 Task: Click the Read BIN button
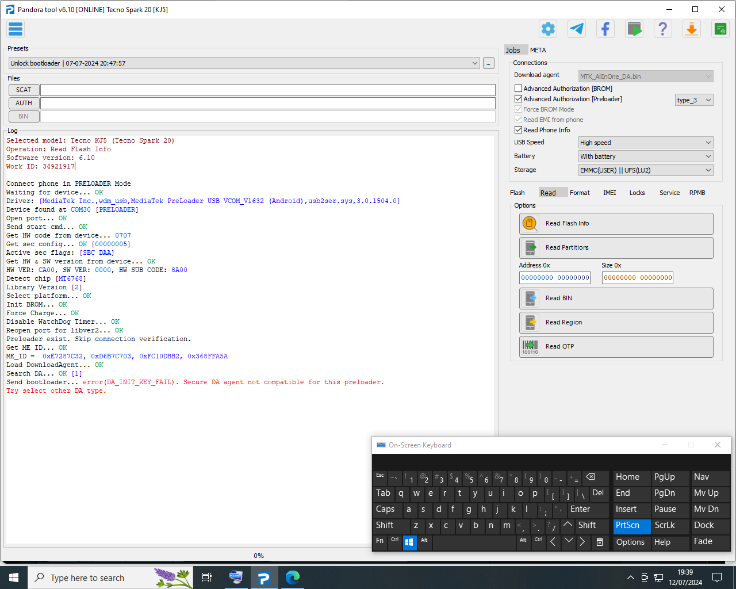pos(616,299)
